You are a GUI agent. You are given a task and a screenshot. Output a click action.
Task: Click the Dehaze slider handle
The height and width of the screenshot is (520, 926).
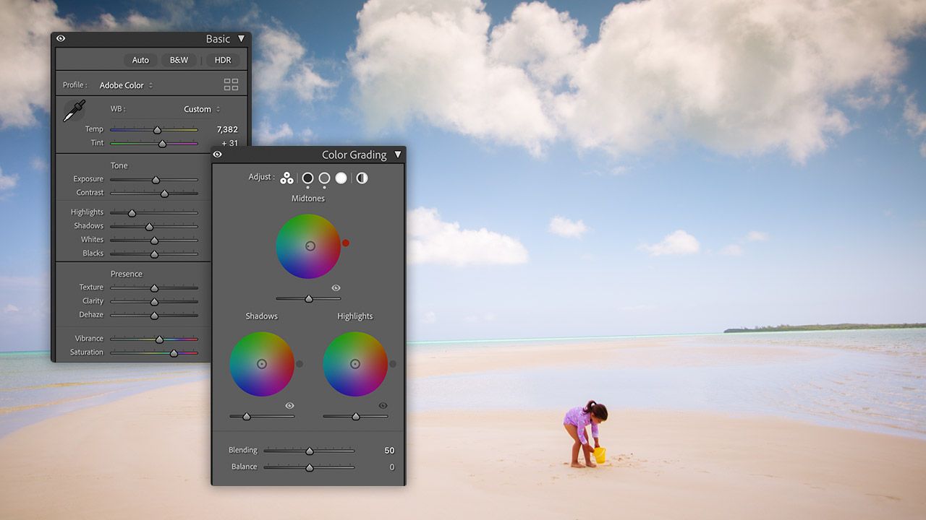[x=154, y=316]
